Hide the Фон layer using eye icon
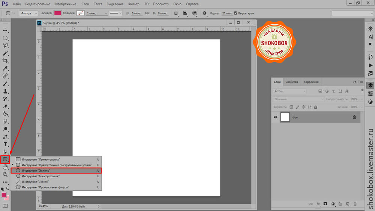Image resolution: width=375 pixels, height=211 pixels. (x=276, y=117)
